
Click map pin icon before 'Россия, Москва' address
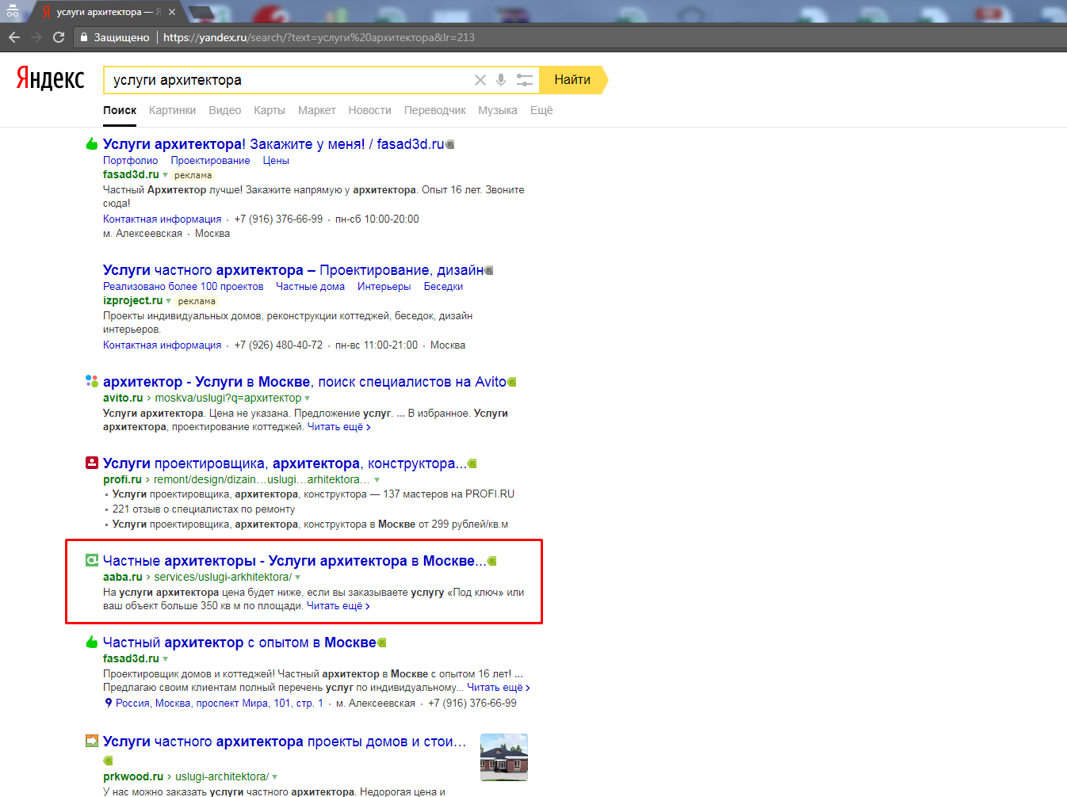[109, 703]
